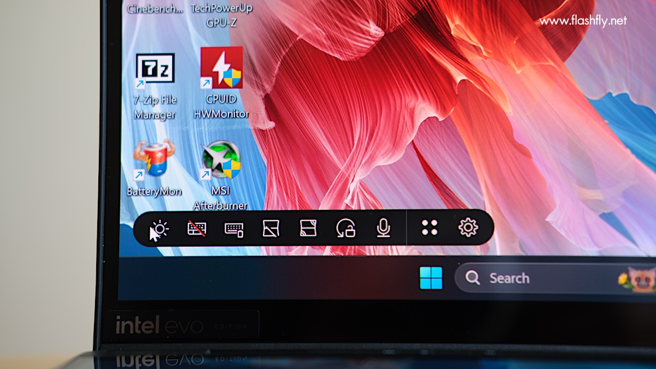This screenshot has width=656, height=369.
Task: Select the dual-screen icon with corner arcs
Action: 308,228
